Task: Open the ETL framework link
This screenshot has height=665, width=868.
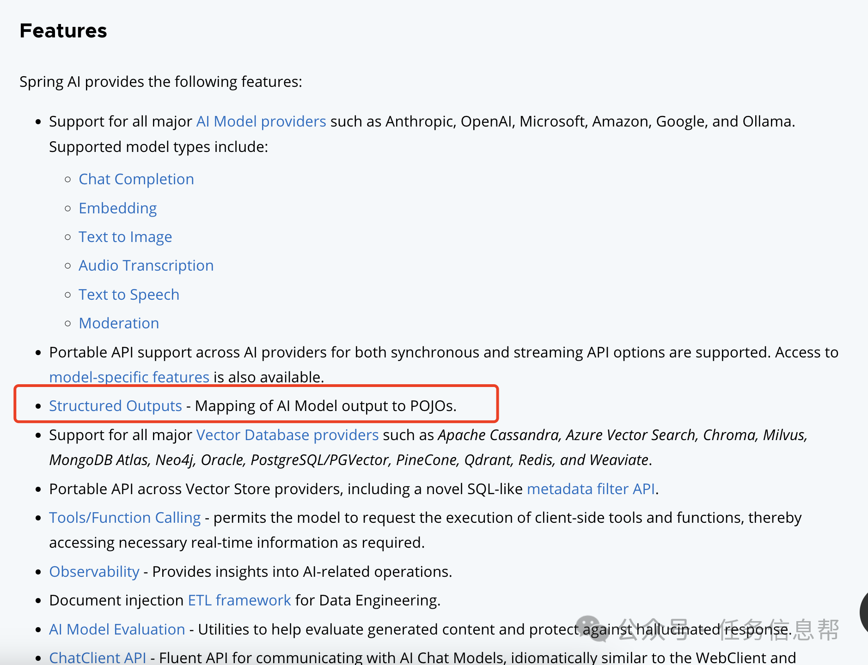Action: pyautogui.click(x=239, y=600)
